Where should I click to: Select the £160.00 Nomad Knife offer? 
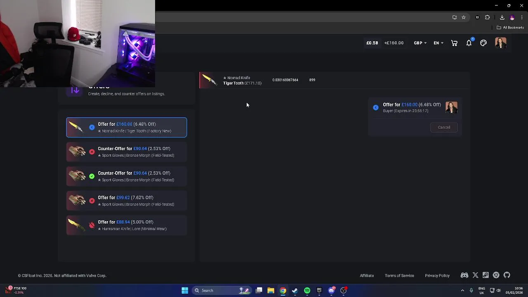[x=126, y=127]
